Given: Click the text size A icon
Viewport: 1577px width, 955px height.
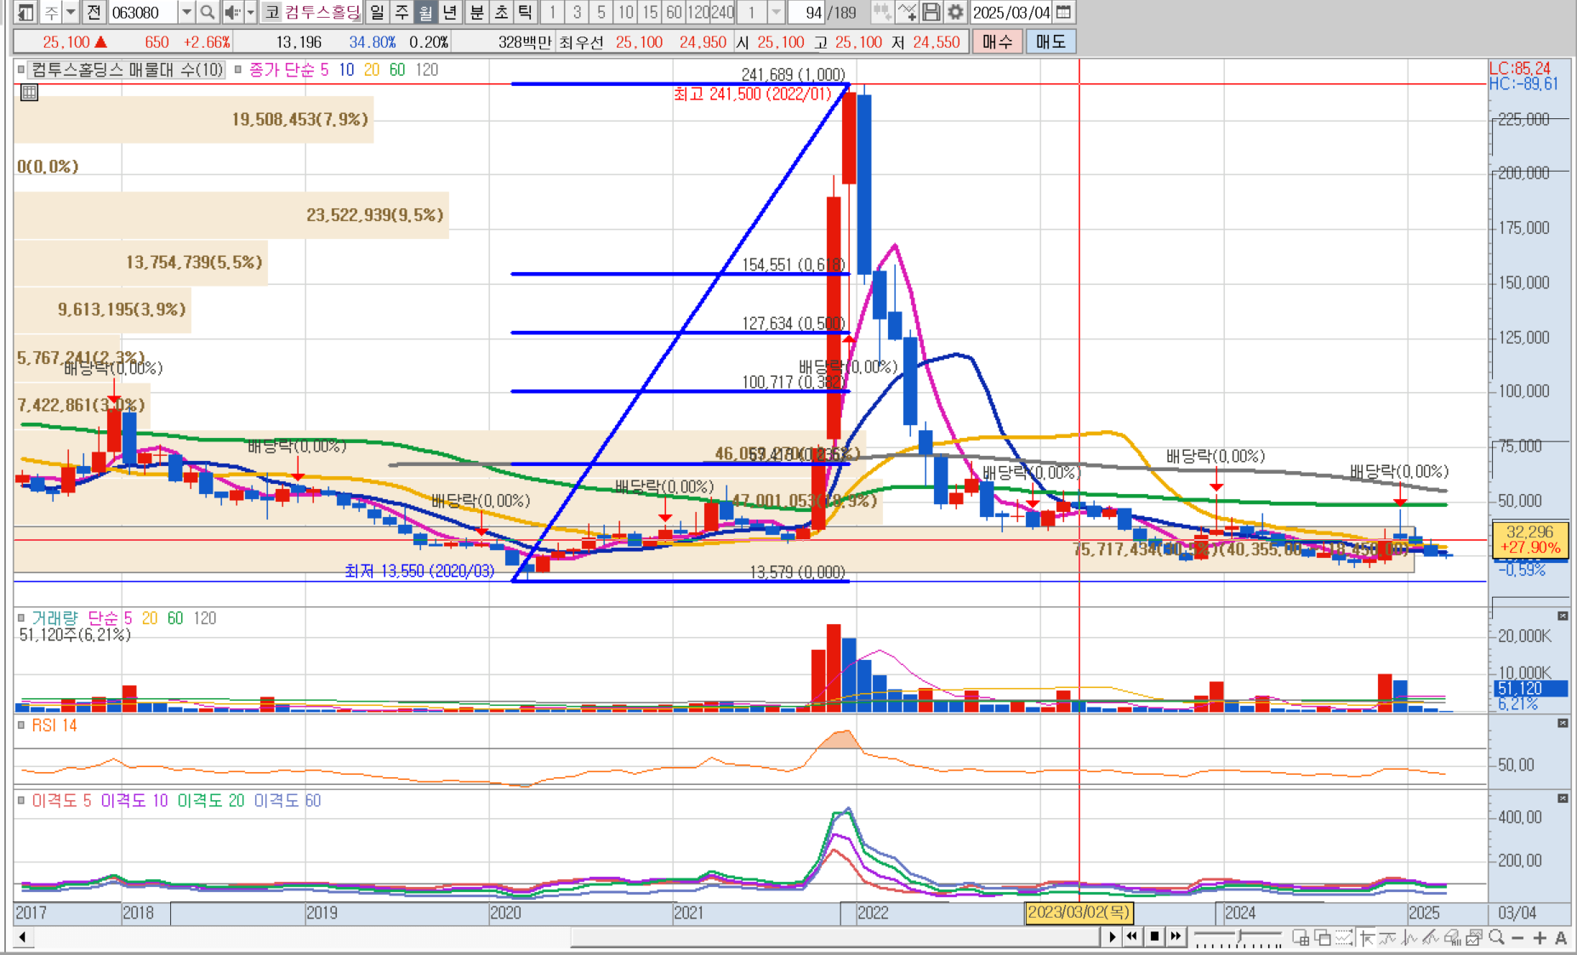Looking at the screenshot, I should [1561, 937].
